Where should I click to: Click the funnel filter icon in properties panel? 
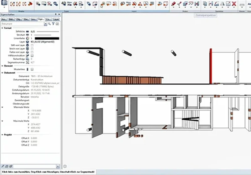tap(53, 24)
